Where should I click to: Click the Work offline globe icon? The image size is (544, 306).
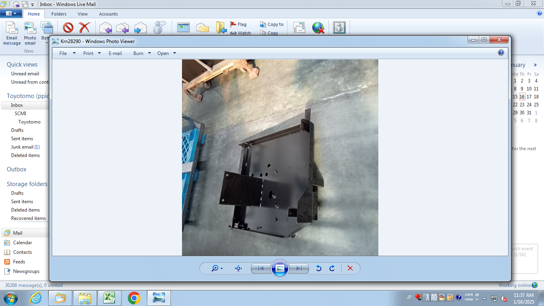318,27
